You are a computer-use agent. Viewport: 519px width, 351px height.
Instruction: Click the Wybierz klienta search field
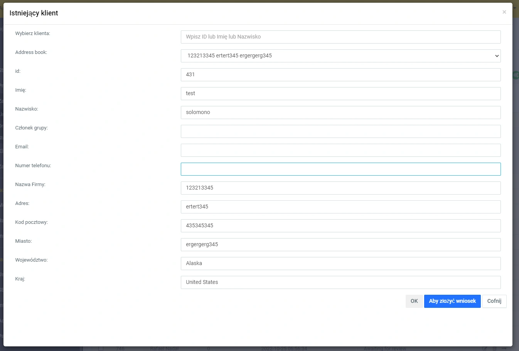[x=340, y=37]
